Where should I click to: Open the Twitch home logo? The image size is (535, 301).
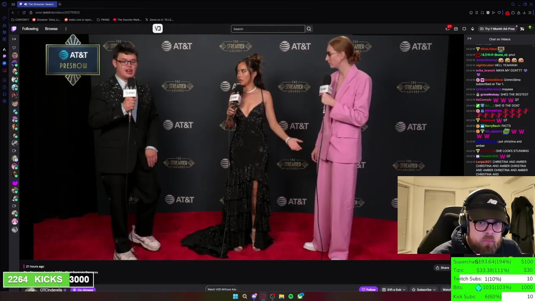pyautogui.click(x=14, y=29)
